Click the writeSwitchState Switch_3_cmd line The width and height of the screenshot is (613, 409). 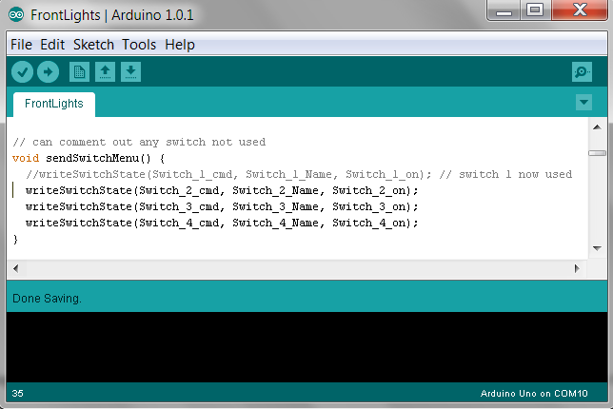(222, 206)
